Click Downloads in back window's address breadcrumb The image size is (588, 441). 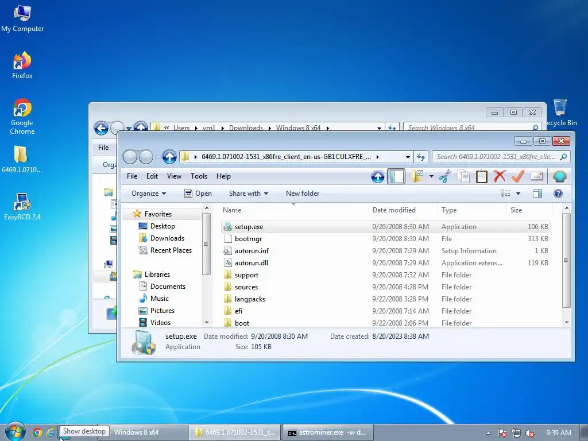tap(246, 128)
